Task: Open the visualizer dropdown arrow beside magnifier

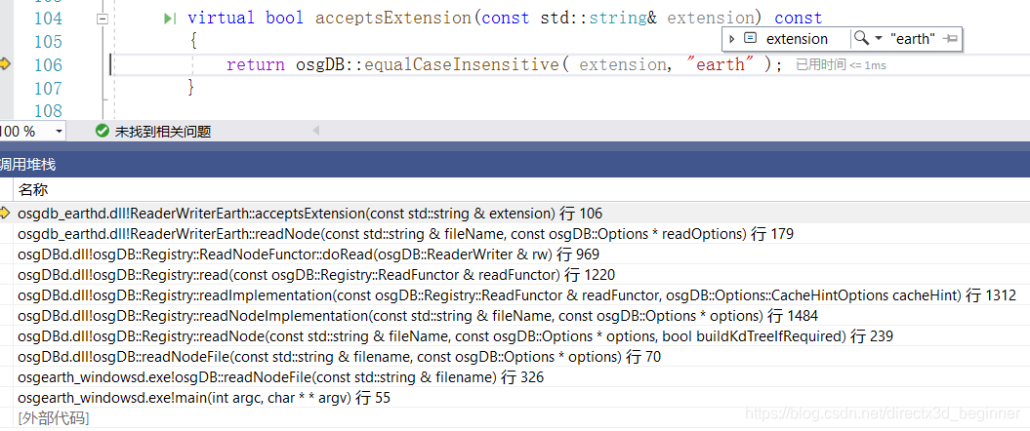Action: 879,39
